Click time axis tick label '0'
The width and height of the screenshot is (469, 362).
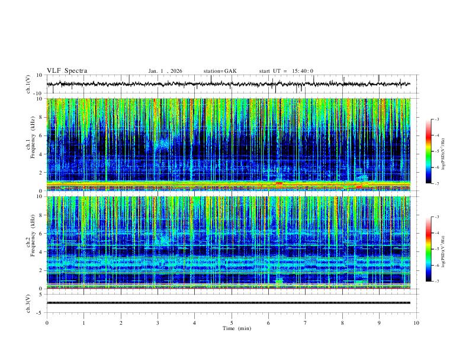pos(47,323)
